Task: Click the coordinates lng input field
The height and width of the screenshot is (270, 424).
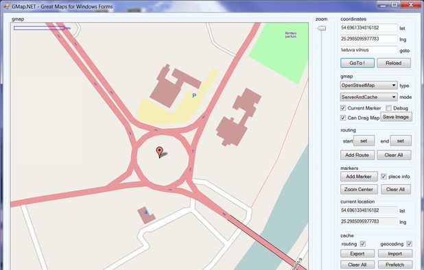Action: tap(368, 39)
